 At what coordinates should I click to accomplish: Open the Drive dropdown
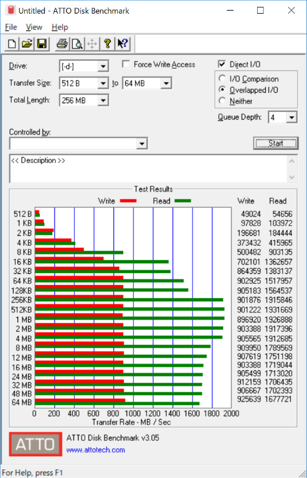point(103,66)
